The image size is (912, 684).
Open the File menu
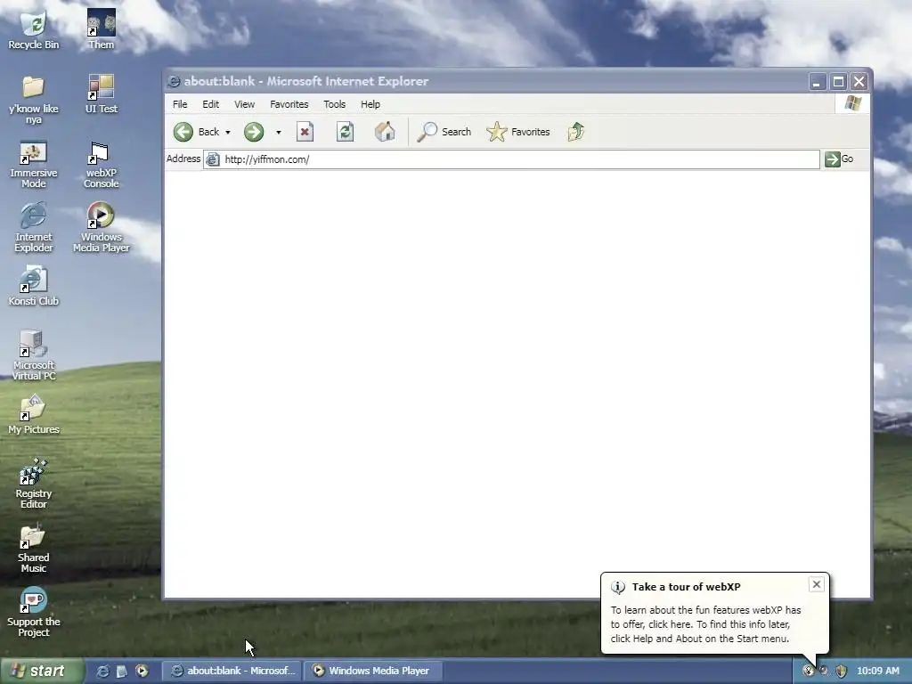(180, 104)
